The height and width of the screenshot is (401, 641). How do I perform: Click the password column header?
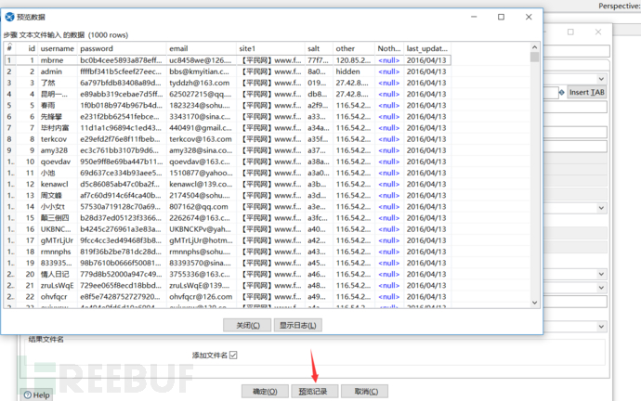click(x=122, y=48)
